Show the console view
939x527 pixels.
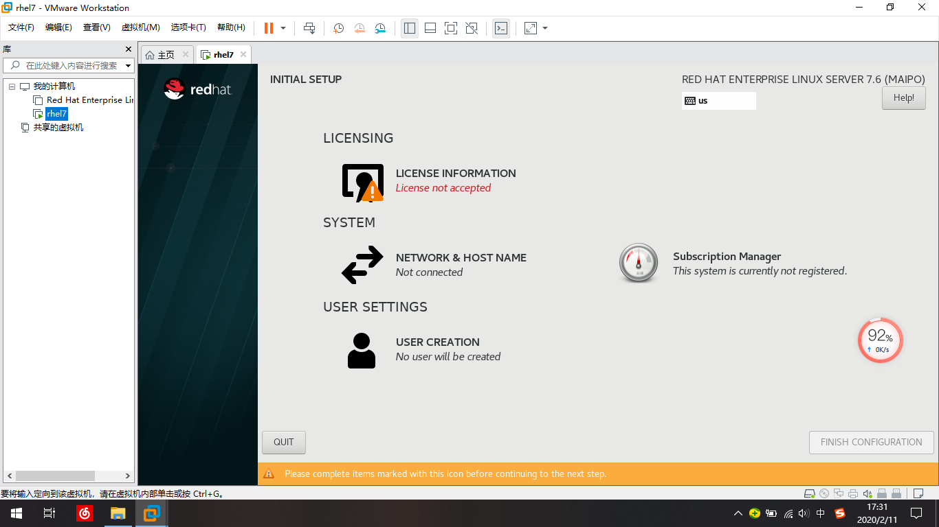coord(501,28)
